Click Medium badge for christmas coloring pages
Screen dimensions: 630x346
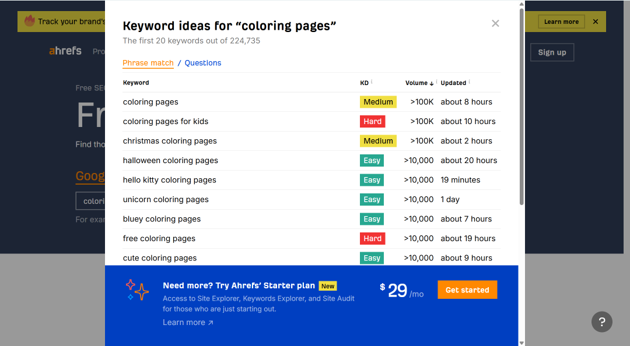click(378, 141)
